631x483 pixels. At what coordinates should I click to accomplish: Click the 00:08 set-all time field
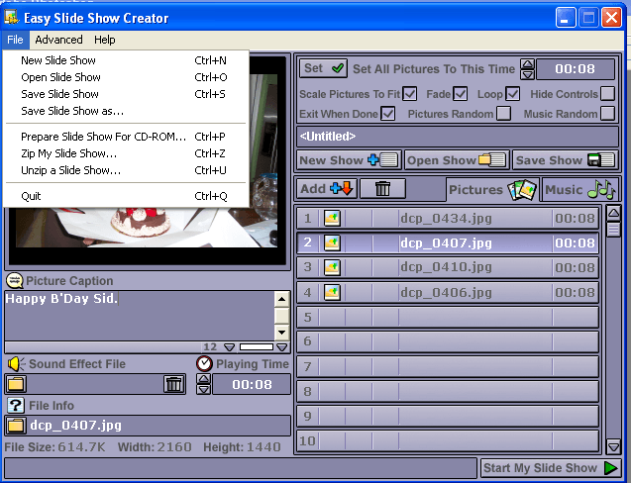pos(576,68)
